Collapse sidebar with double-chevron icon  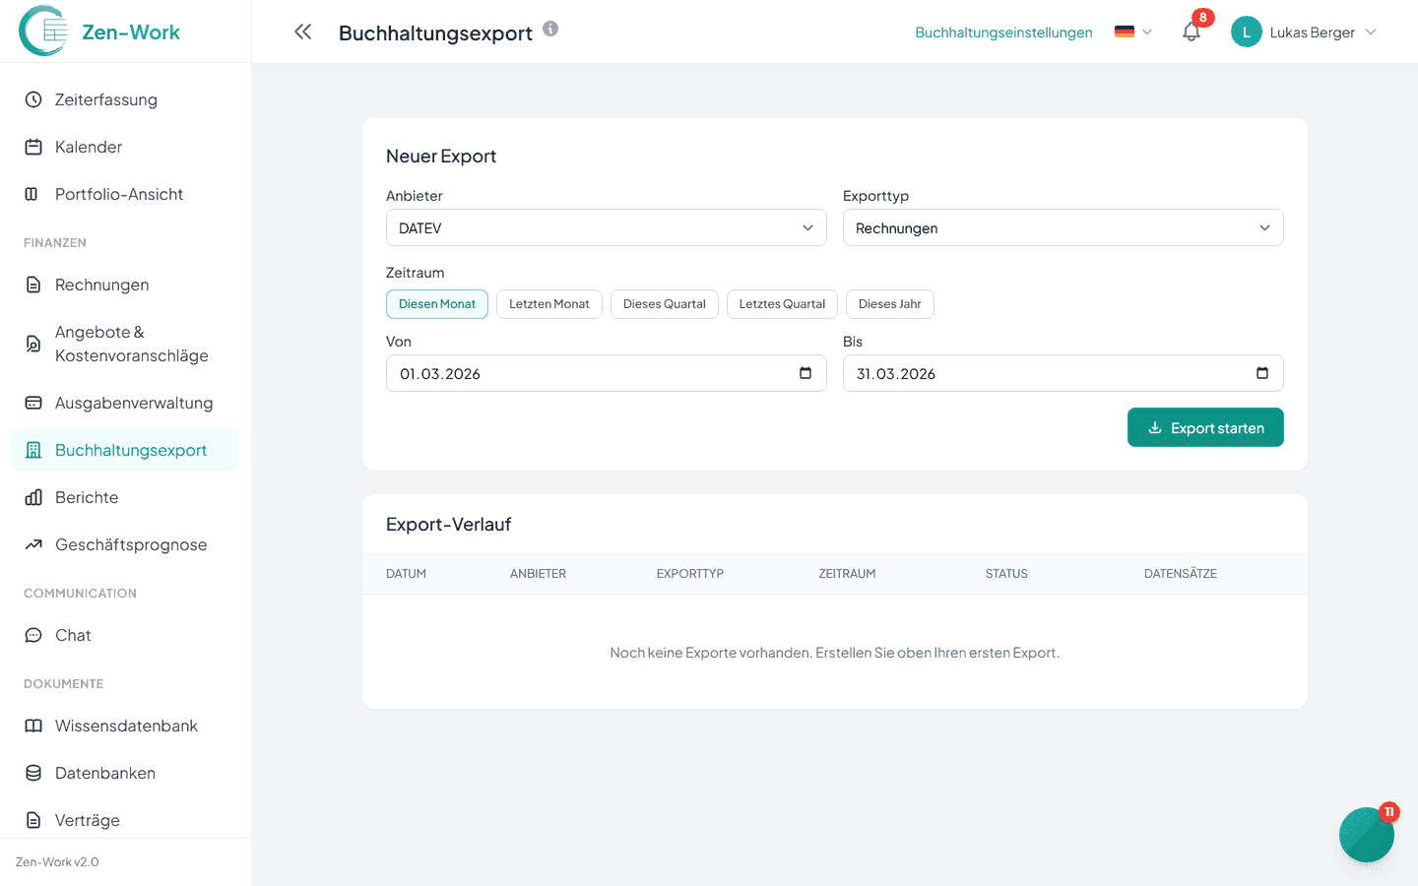coord(303,32)
